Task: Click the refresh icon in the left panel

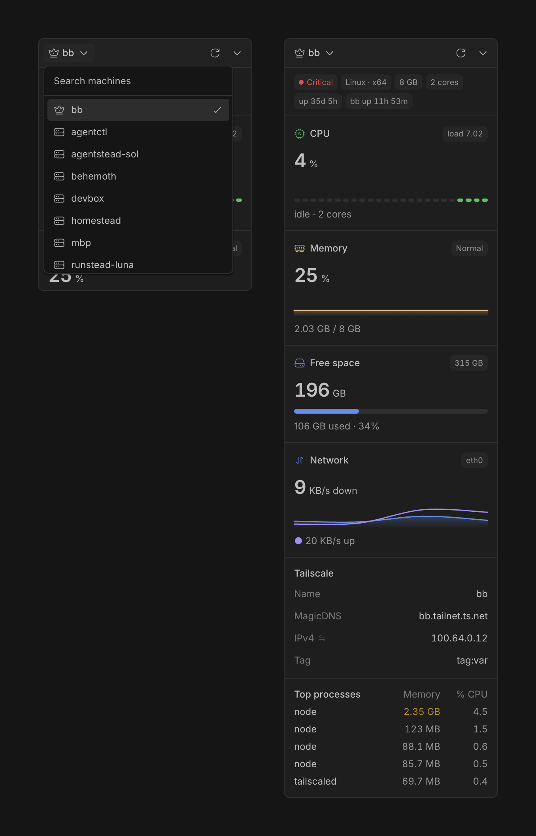Action: coord(215,53)
